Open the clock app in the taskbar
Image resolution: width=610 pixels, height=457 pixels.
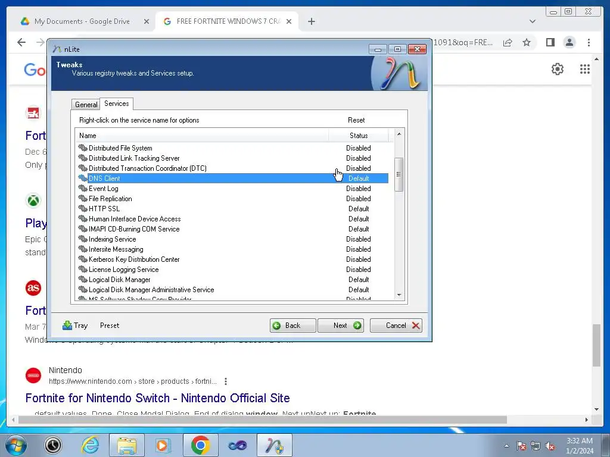[x=53, y=445]
